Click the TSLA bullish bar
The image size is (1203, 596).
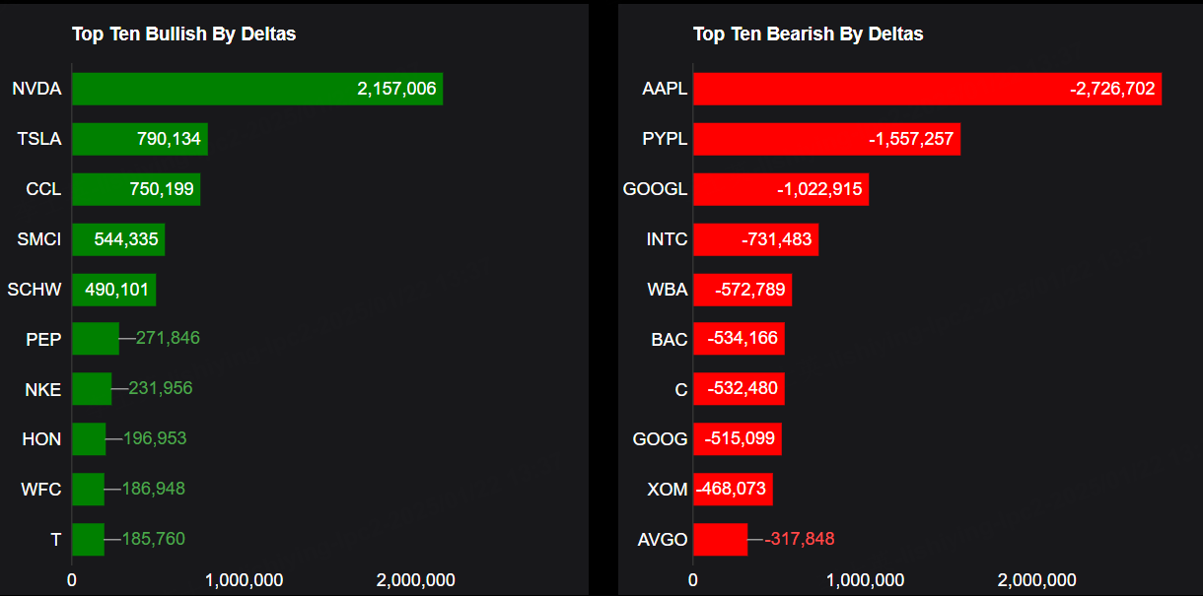pos(139,139)
